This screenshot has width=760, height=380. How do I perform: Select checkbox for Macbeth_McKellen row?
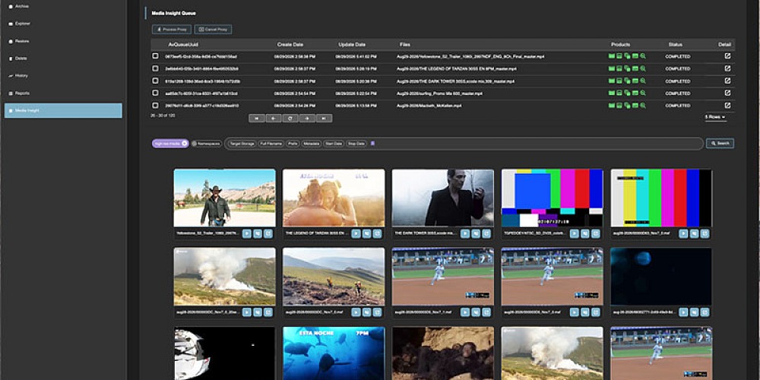pos(155,105)
